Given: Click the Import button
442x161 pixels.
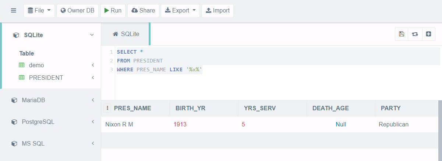Looking at the screenshot, I should tap(218, 11).
